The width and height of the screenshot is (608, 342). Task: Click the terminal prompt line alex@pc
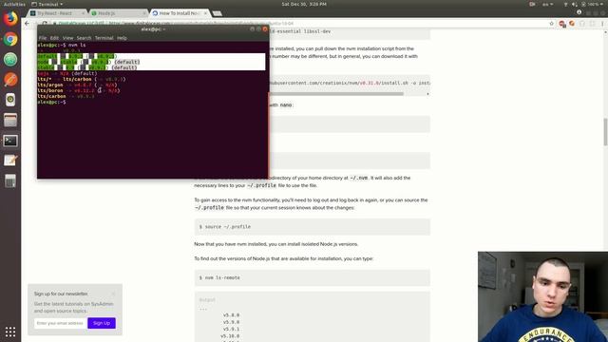point(51,102)
